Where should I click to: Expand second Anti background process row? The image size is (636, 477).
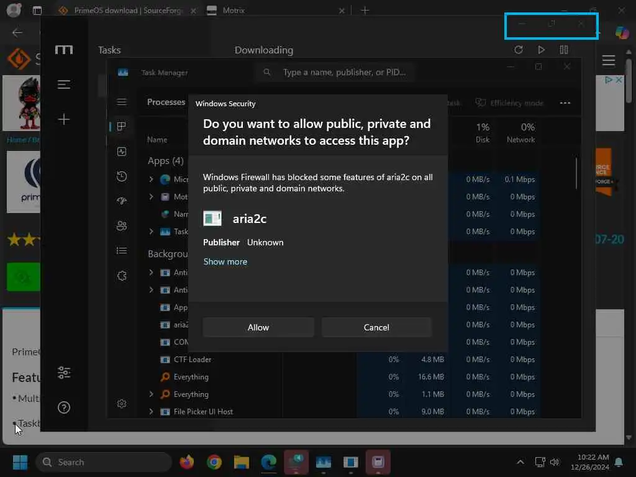pos(151,289)
